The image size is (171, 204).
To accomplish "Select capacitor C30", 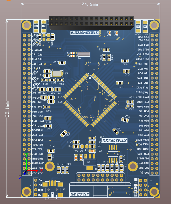I will [x=126, y=71].
